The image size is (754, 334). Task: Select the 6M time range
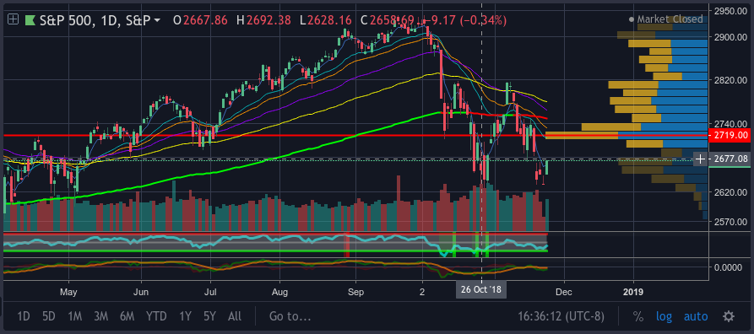pyautogui.click(x=127, y=316)
